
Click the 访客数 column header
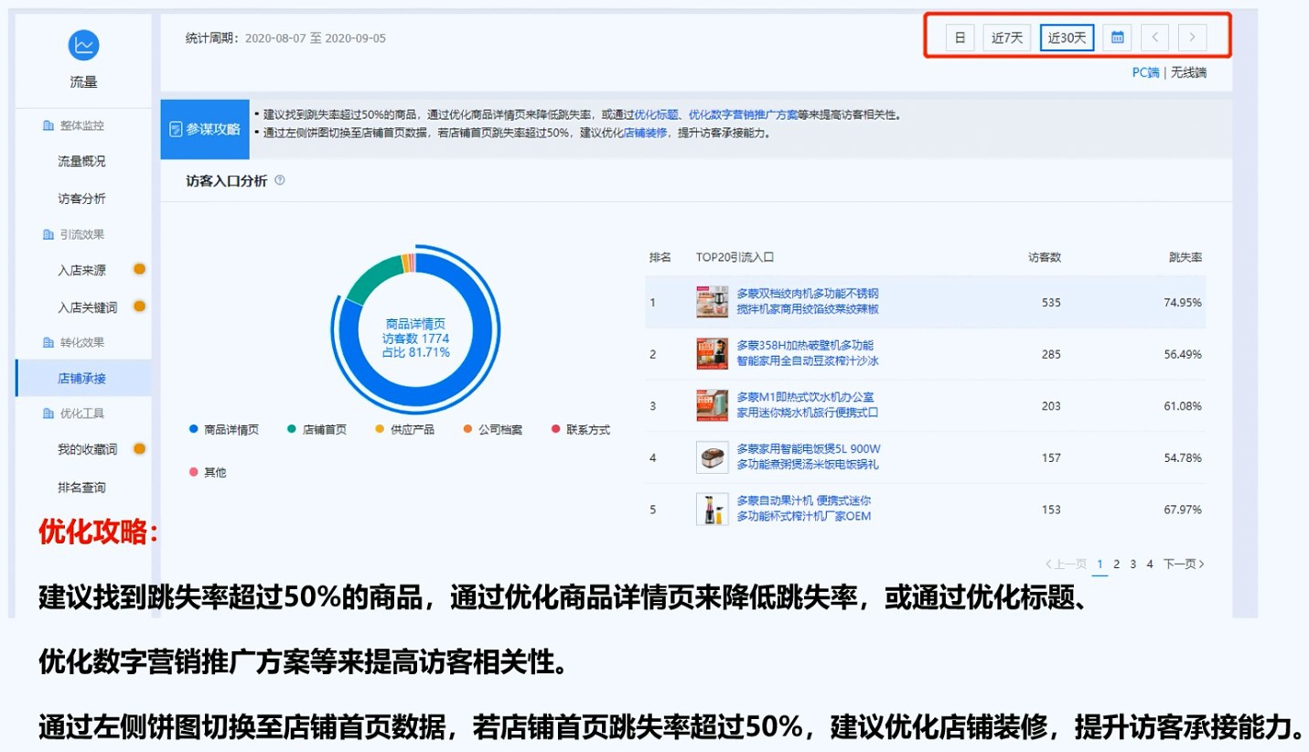point(1045,257)
